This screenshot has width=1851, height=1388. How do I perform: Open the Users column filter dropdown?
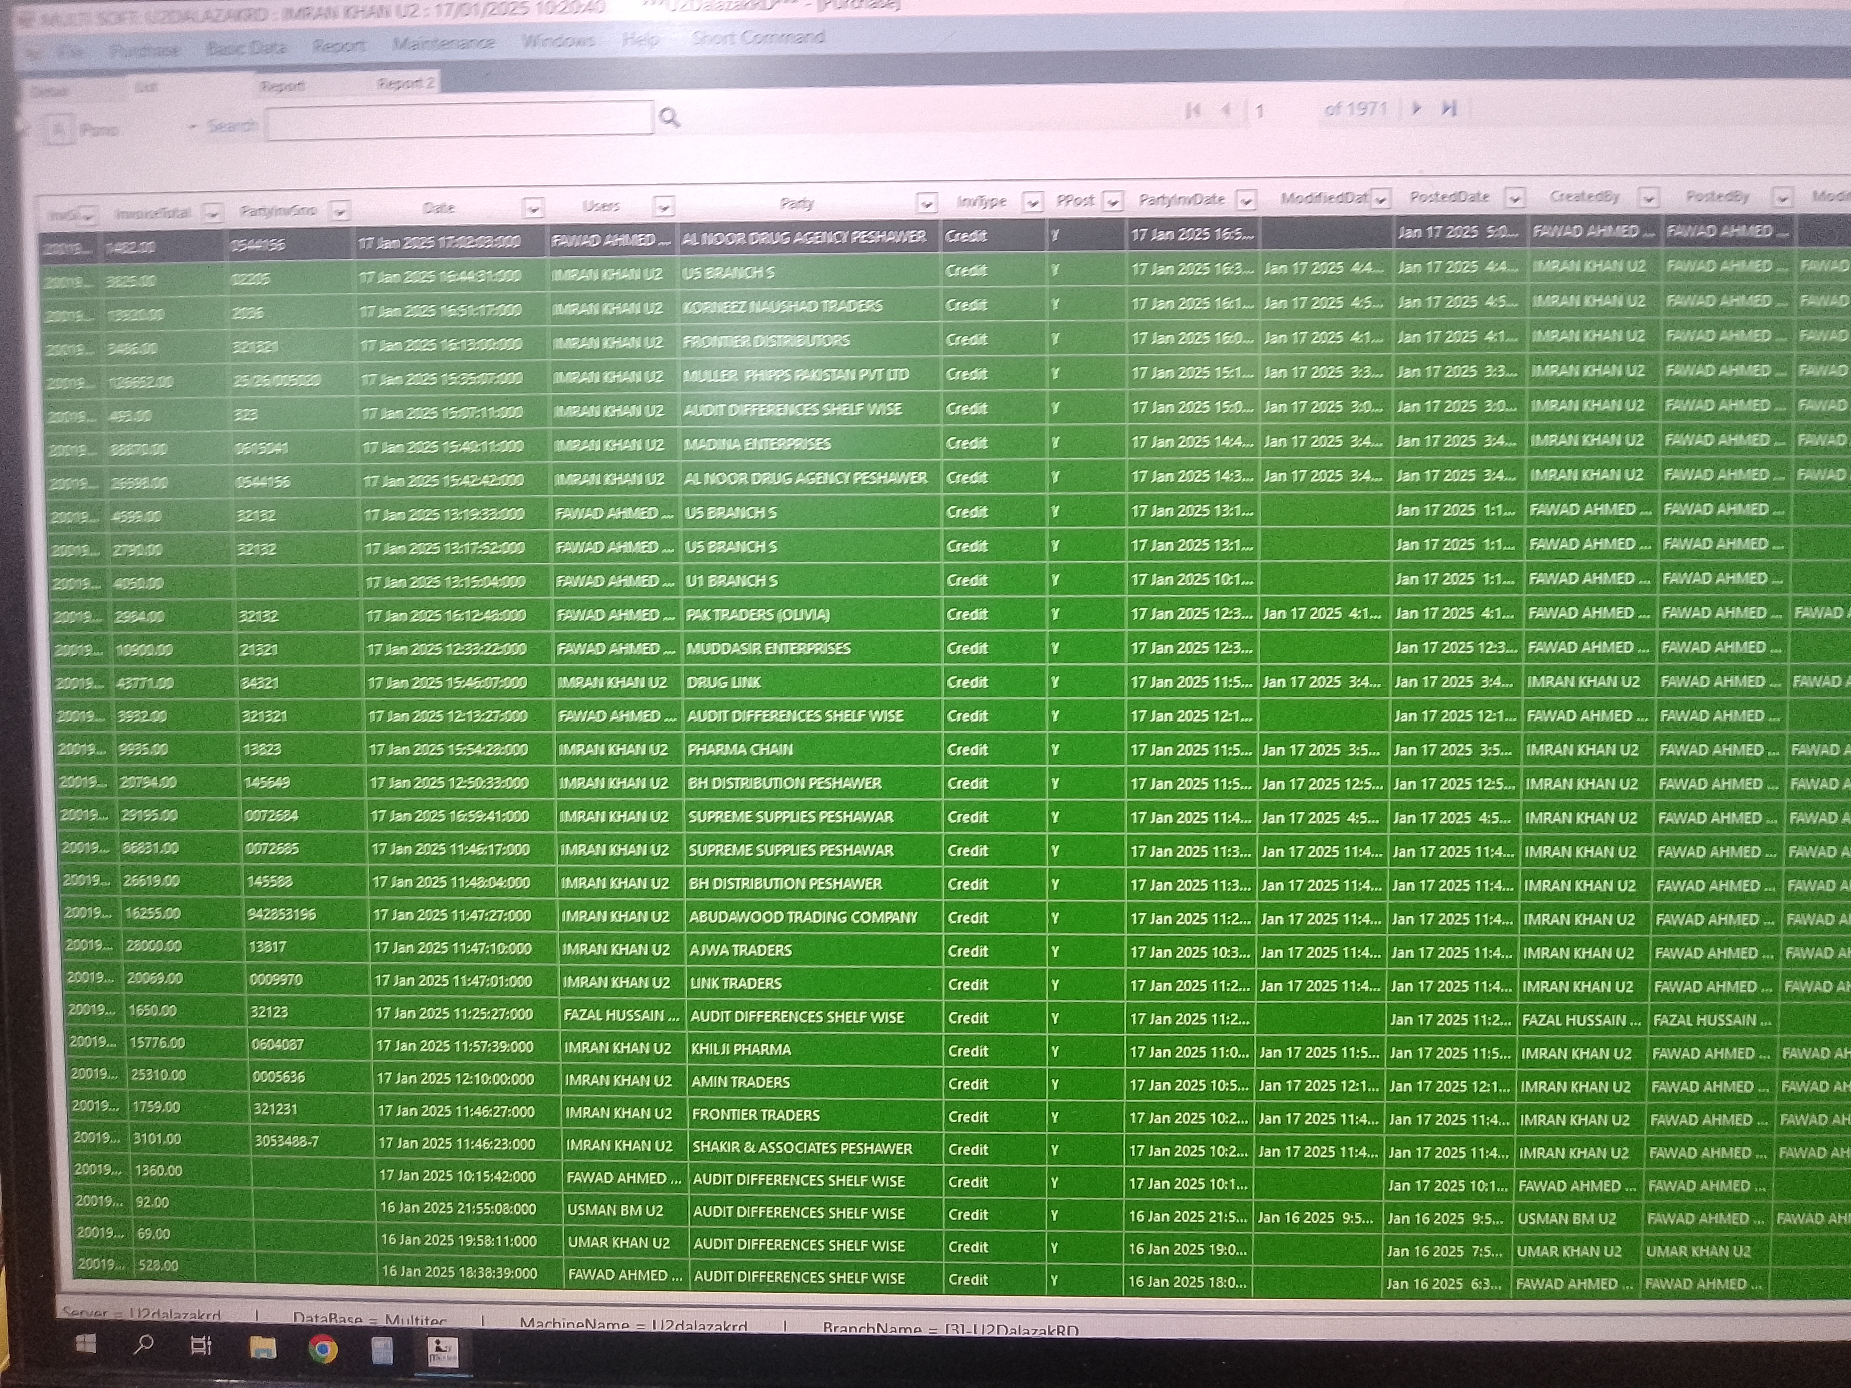(x=663, y=205)
